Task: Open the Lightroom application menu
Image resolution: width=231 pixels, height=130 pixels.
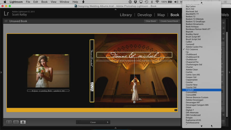Action: coord(16,2)
